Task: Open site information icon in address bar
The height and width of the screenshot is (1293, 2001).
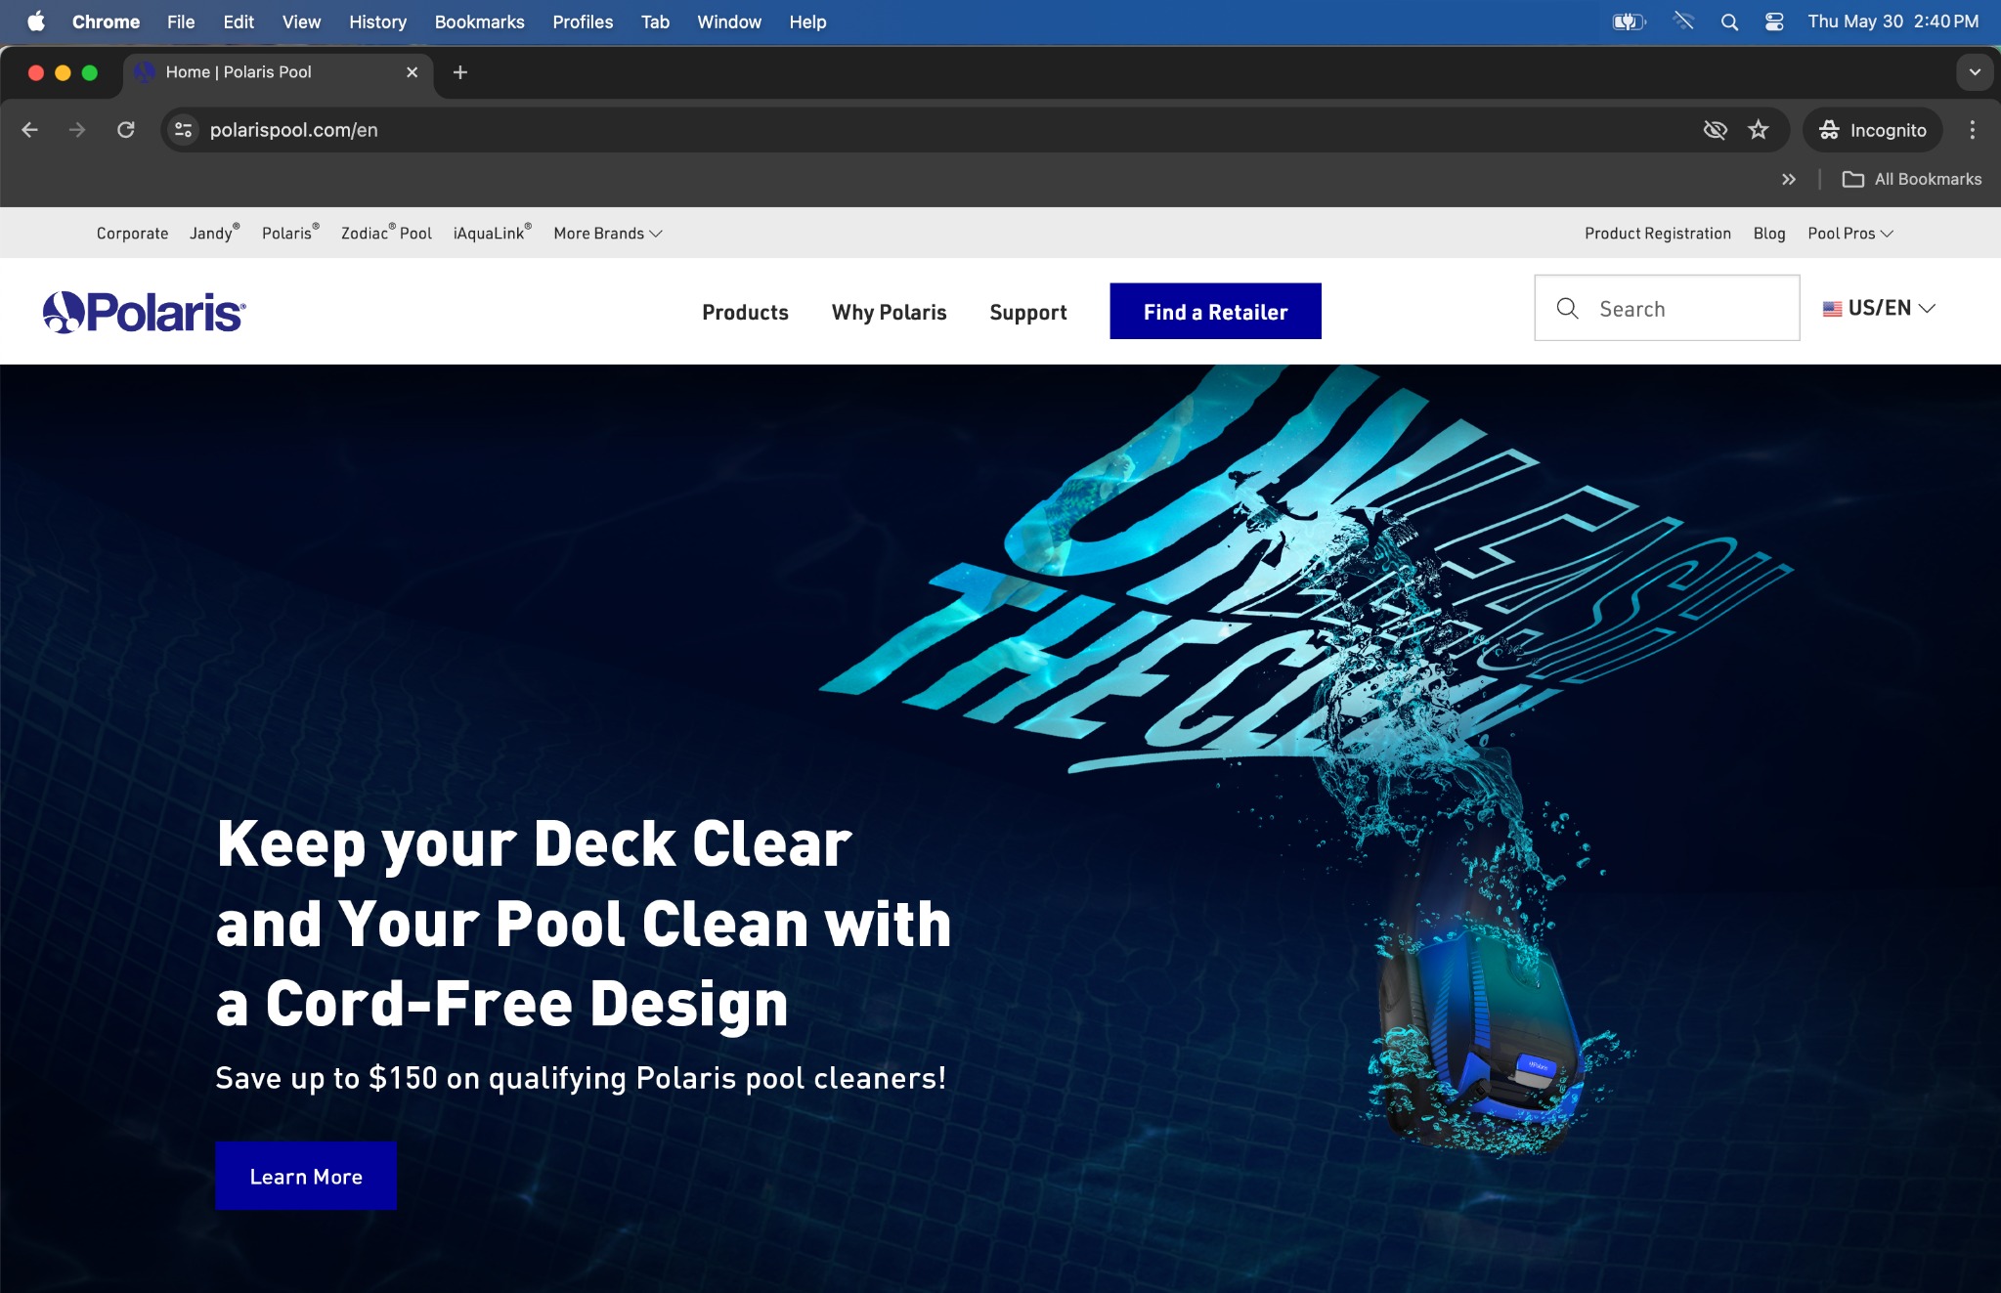Action: (x=183, y=130)
